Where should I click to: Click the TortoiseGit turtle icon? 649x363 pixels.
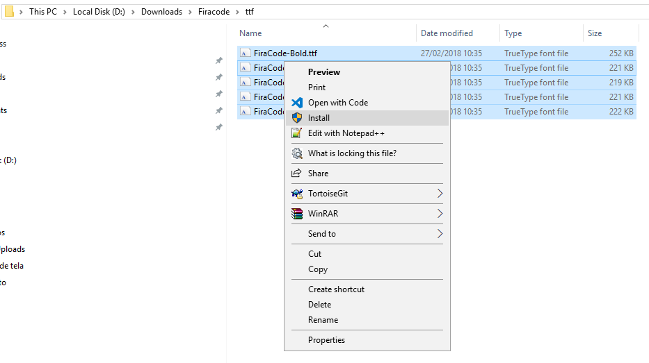tap(297, 193)
